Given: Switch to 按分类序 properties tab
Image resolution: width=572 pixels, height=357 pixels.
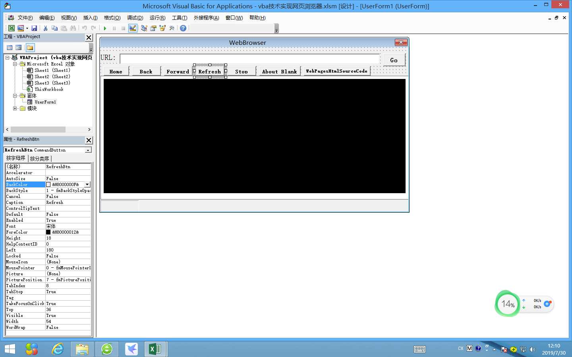Looking at the screenshot, I should point(39,159).
